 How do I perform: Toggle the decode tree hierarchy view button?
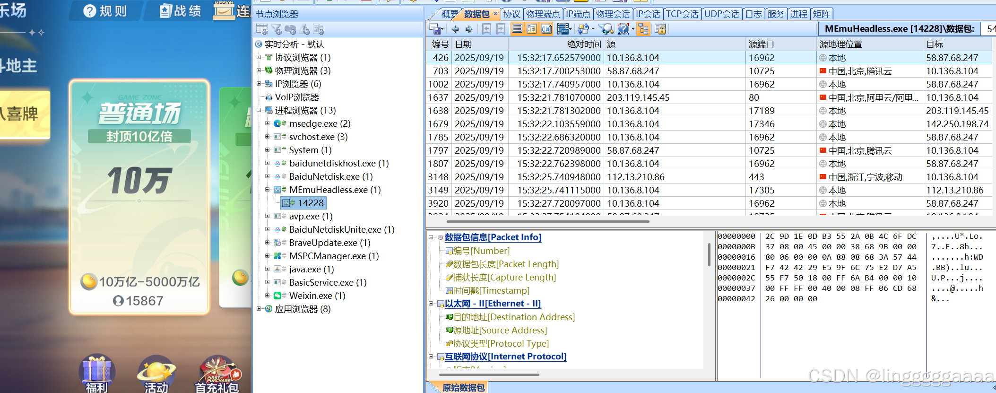tap(643, 29)
